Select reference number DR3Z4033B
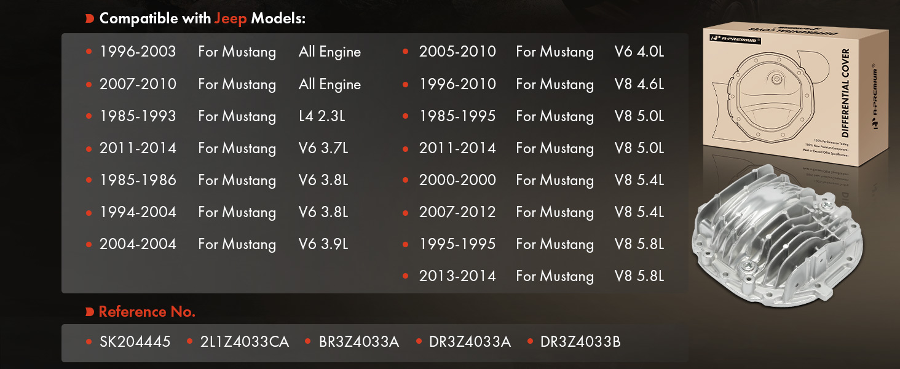900x369 pixels. (580, 342)
